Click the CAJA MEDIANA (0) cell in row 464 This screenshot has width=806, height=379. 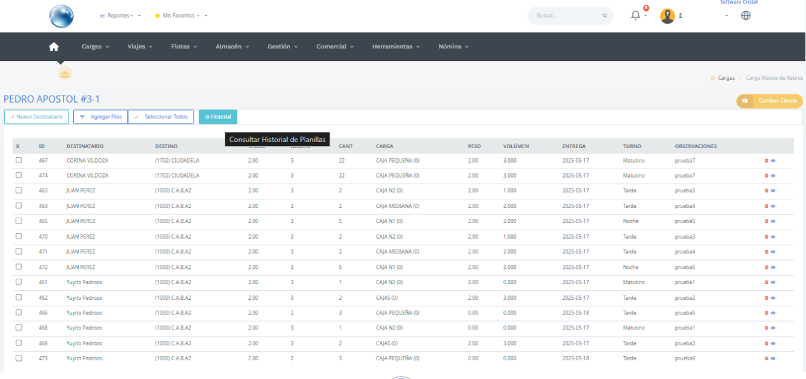pos(397,206)
